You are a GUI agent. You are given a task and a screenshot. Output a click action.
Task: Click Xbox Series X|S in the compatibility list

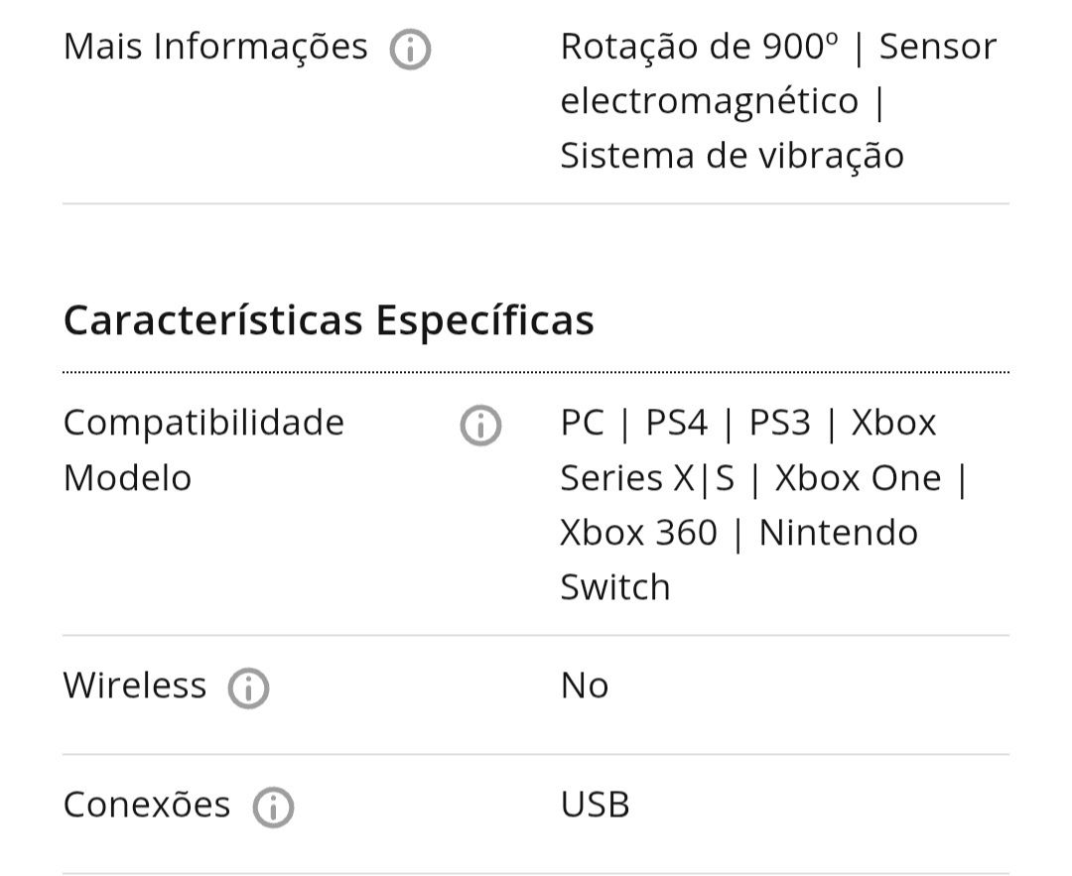tap(748, 450)
